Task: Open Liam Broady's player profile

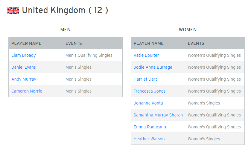Action: click(x=24, y=55)
